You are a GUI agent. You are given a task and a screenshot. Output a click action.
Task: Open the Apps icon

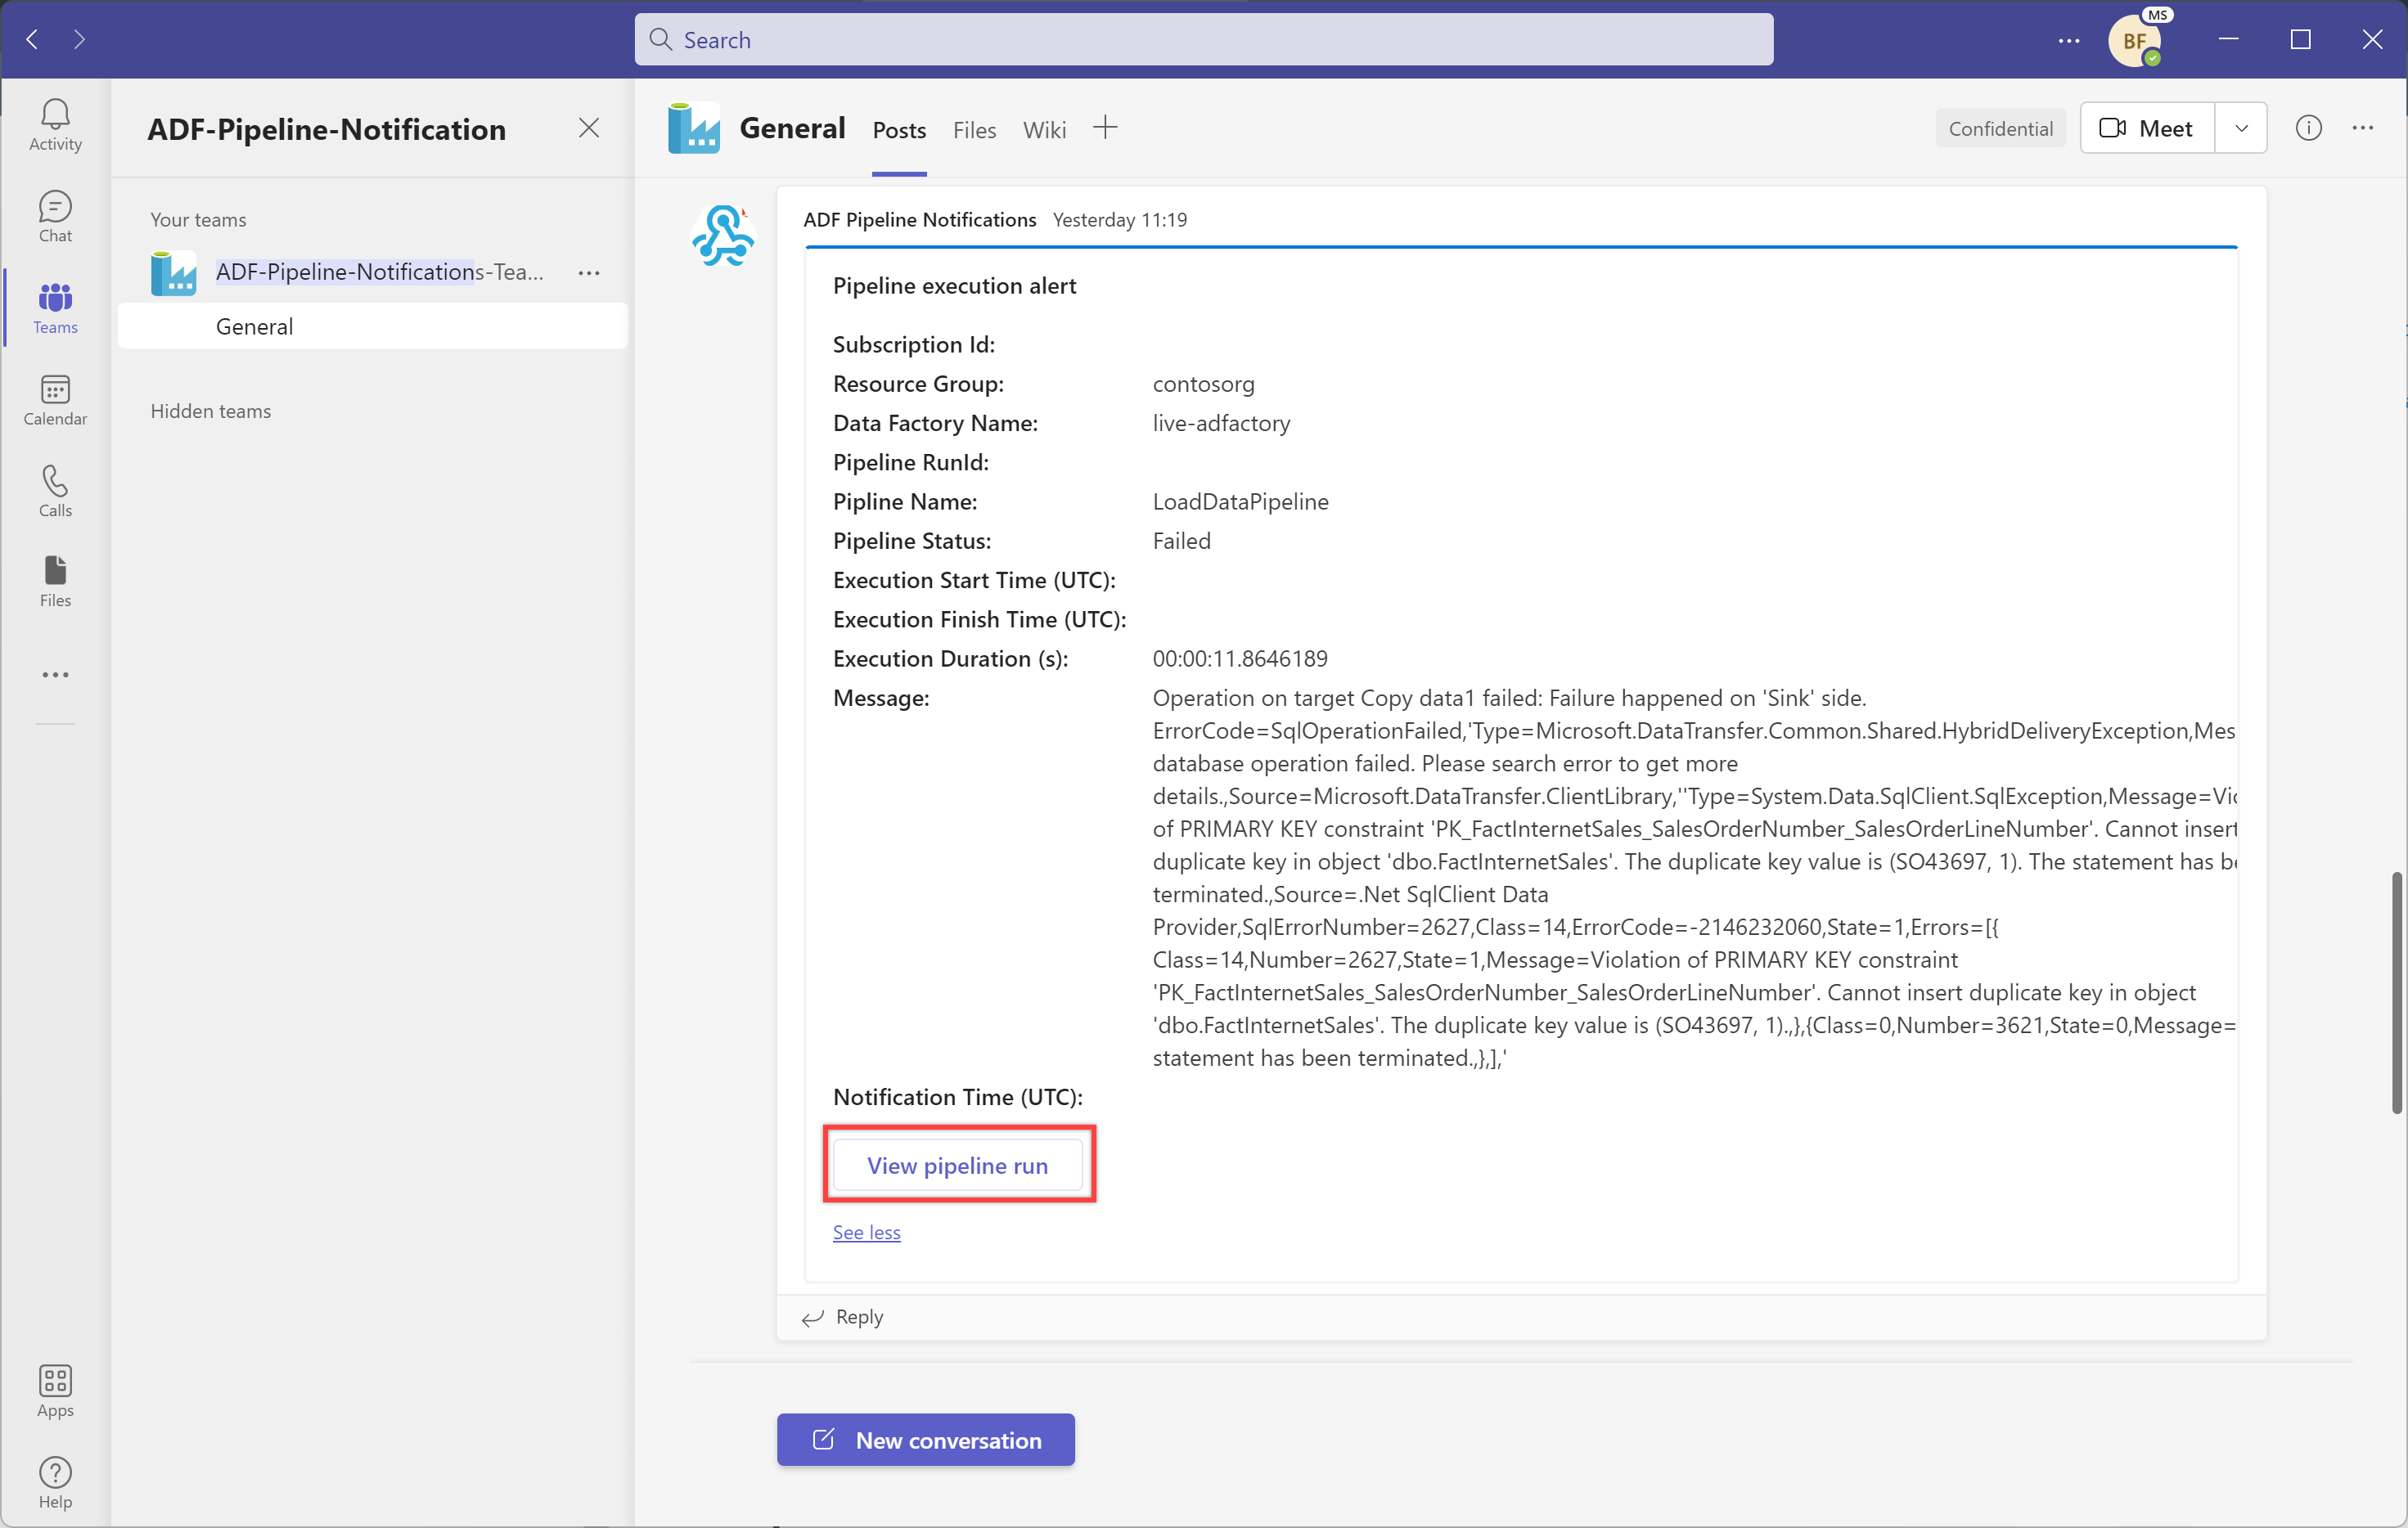click(x=55, y=1390)
